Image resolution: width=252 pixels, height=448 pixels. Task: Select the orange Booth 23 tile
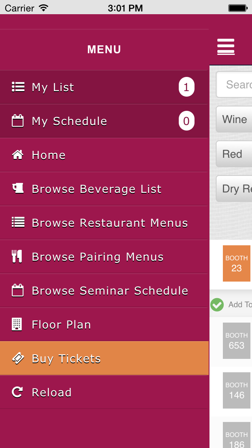(236, 263)
